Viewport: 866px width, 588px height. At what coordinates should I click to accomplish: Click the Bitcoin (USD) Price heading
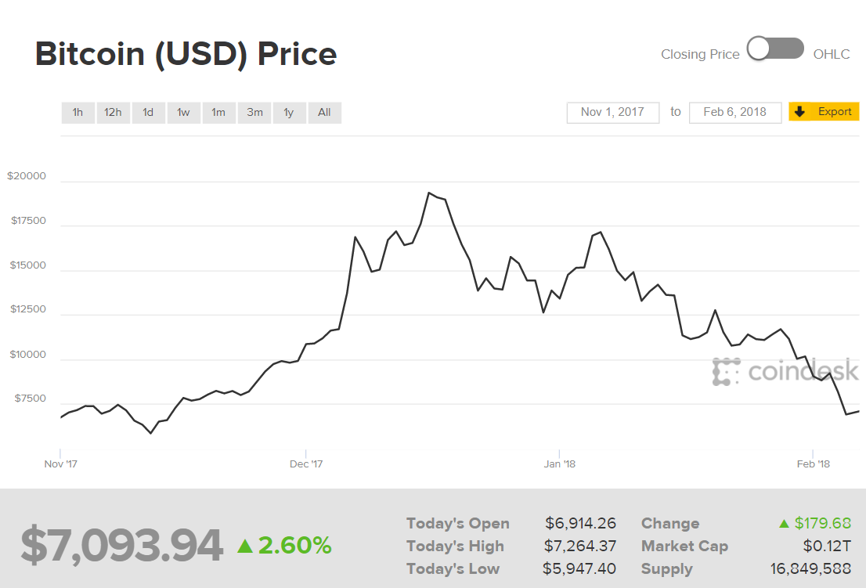coord(186,53)
